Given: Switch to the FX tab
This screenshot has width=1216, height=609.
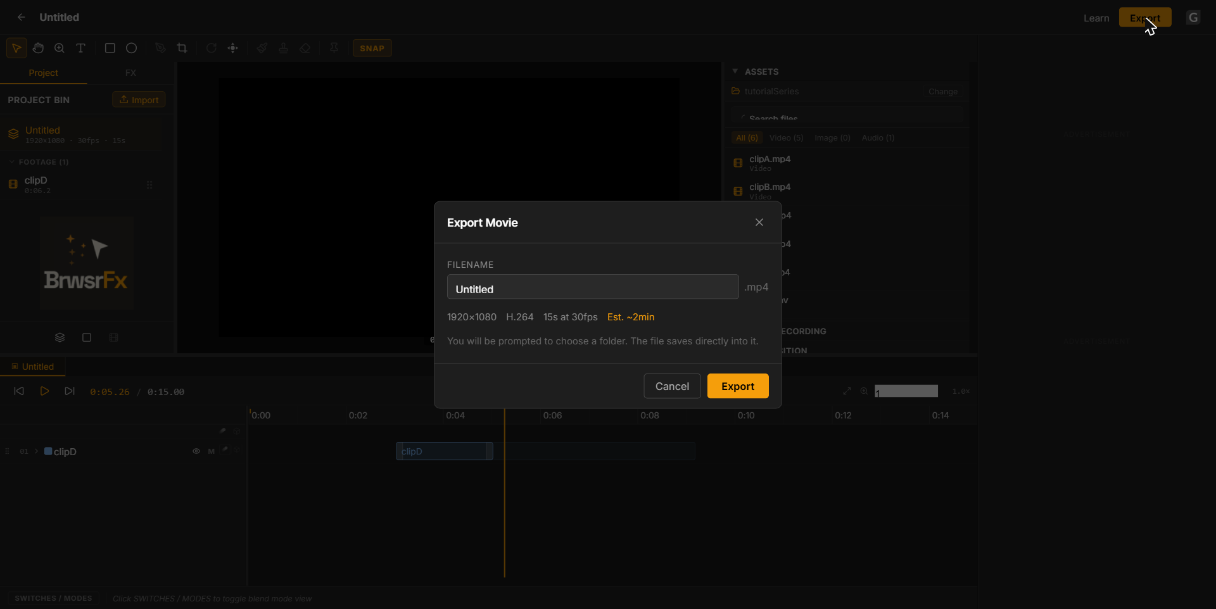Looking at the screenshot, I should [130, 73].
